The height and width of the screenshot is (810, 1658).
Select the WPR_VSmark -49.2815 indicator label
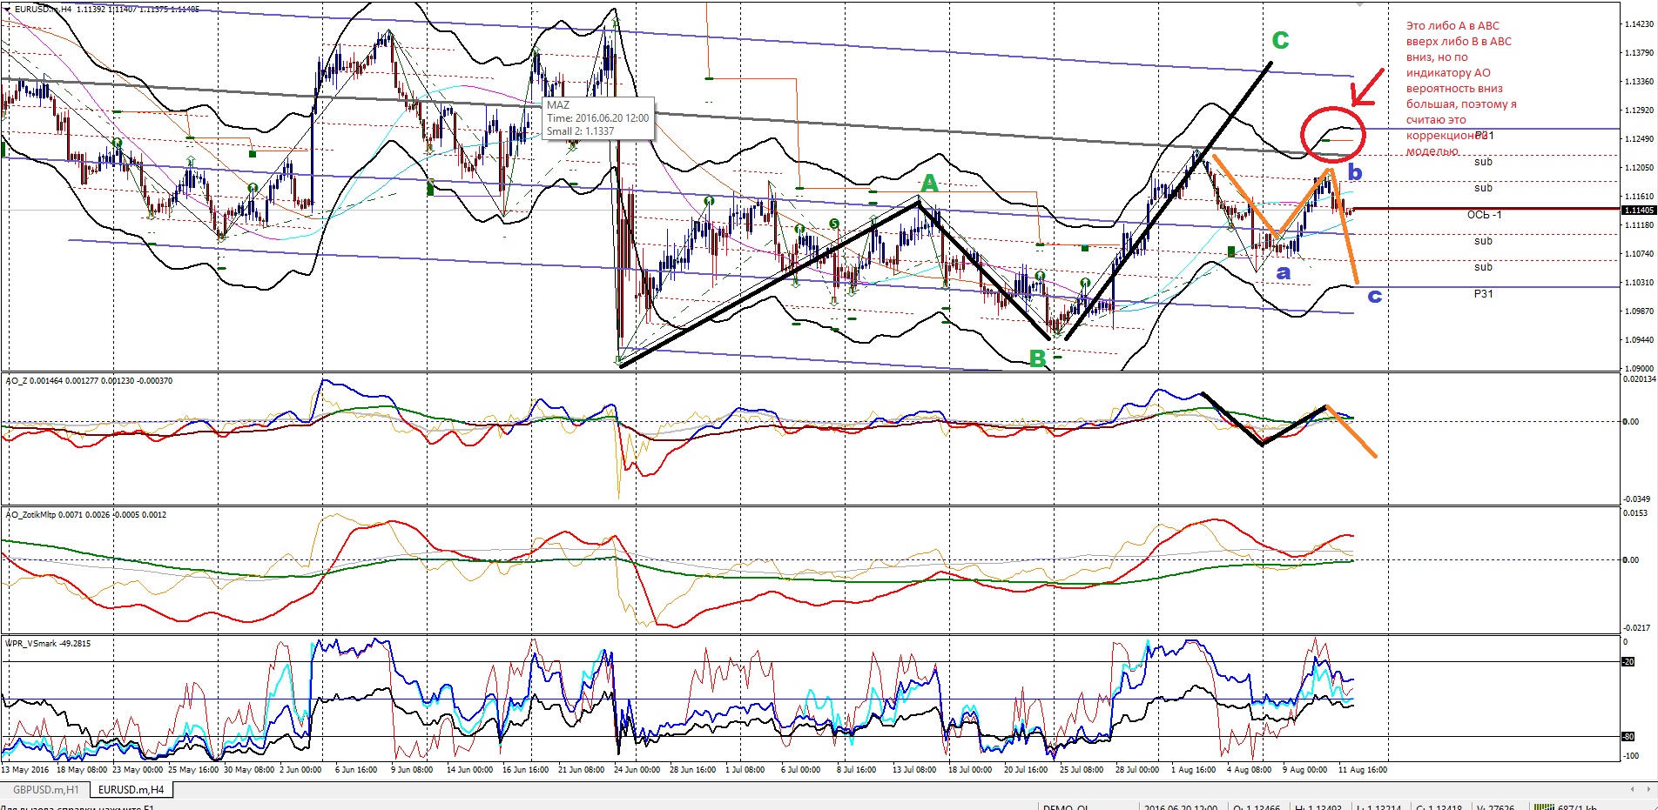click(x=48, y=644)
